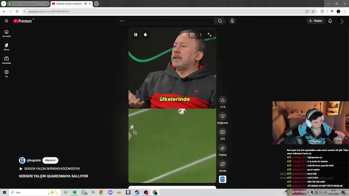Screen dimensions: 349x196
Task: Share the Short via Paylaş icon
Action: (222, 148)
